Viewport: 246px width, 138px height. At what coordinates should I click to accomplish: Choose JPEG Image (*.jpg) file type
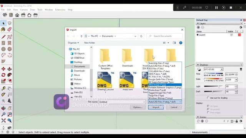tap(165, 85)
